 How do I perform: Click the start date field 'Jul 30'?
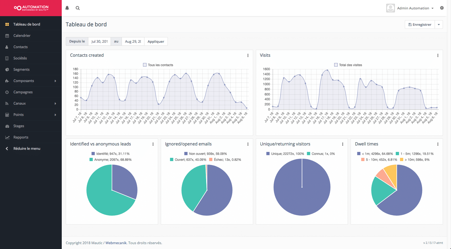(x=99, y=41)
